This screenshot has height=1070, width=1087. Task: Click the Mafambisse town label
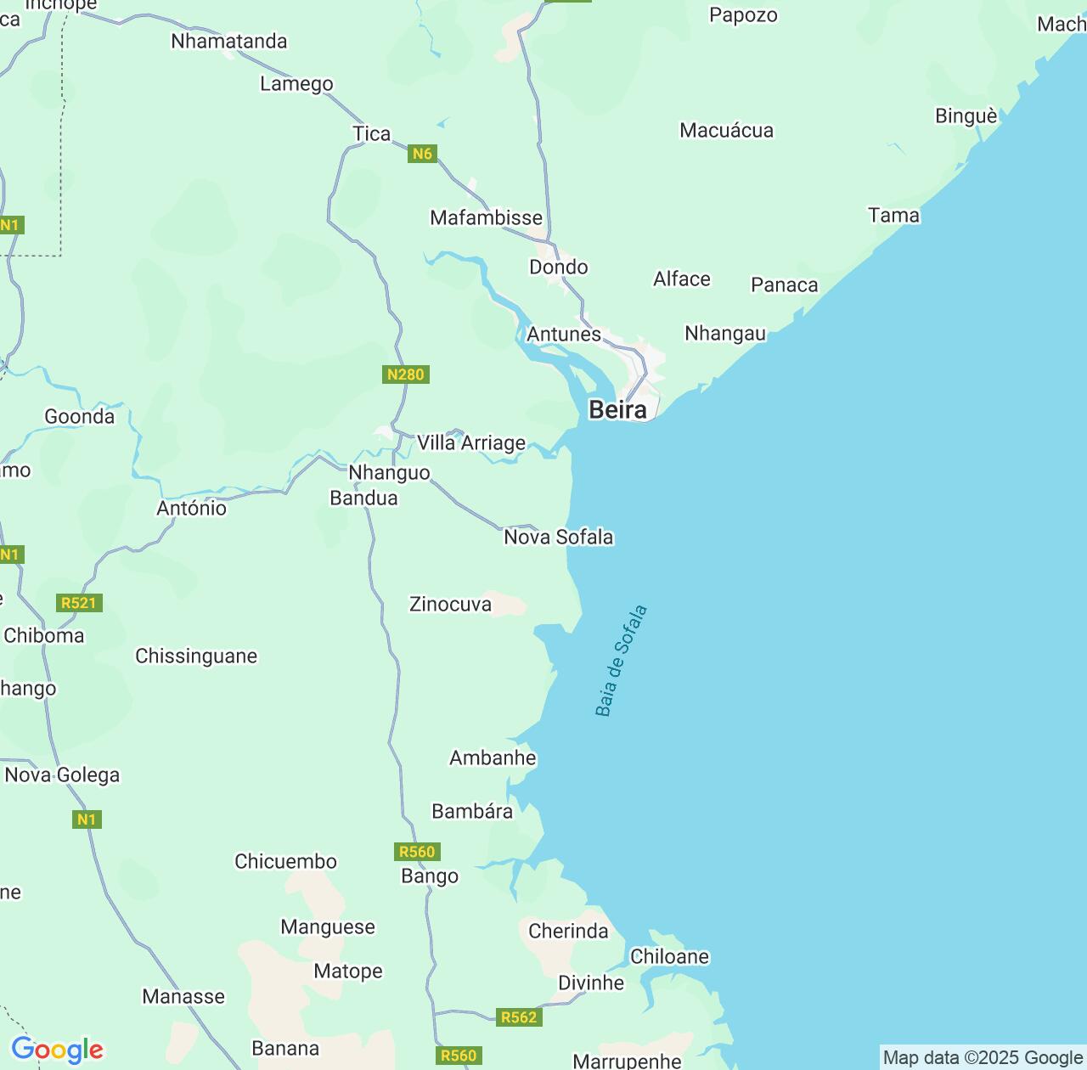coord(486,217)
